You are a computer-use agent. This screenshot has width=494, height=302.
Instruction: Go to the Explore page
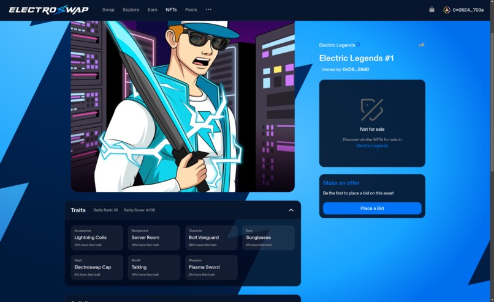pyautogui.click(x=131, y=10)
